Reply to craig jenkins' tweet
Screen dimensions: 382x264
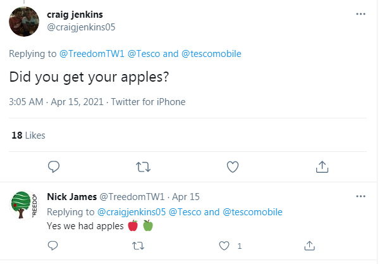tap(54, 167)
